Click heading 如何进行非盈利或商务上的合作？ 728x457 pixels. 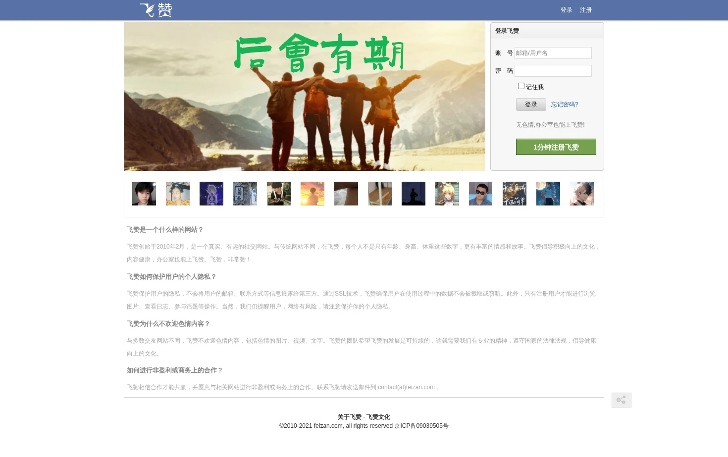click(175, 370)
